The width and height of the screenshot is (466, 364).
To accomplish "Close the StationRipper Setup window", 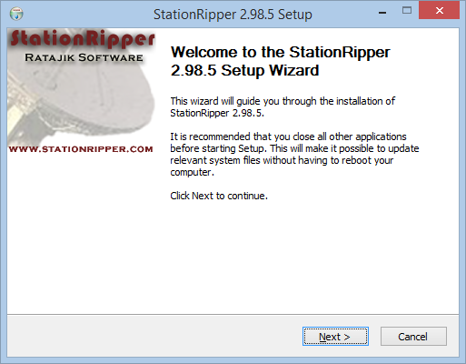I will click(439, 11).
